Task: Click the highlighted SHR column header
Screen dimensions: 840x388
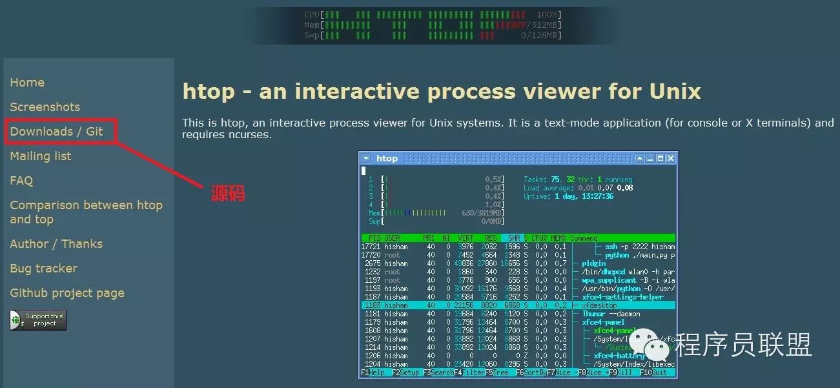Action: point(511,238)
